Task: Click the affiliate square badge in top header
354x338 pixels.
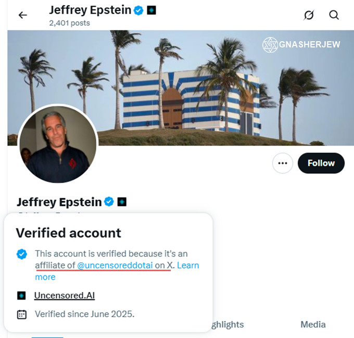Action: [x=151, y=10]
